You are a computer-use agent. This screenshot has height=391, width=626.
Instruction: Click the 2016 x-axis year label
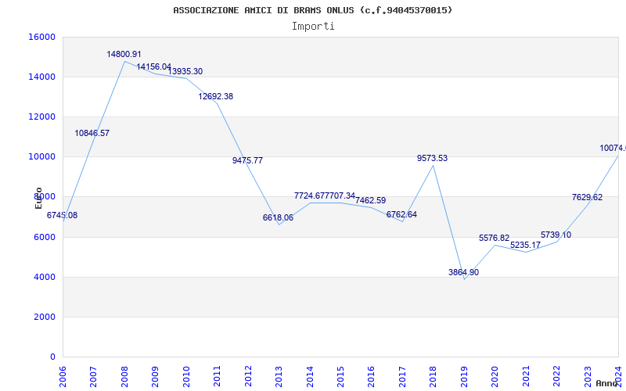click(371, 376)
